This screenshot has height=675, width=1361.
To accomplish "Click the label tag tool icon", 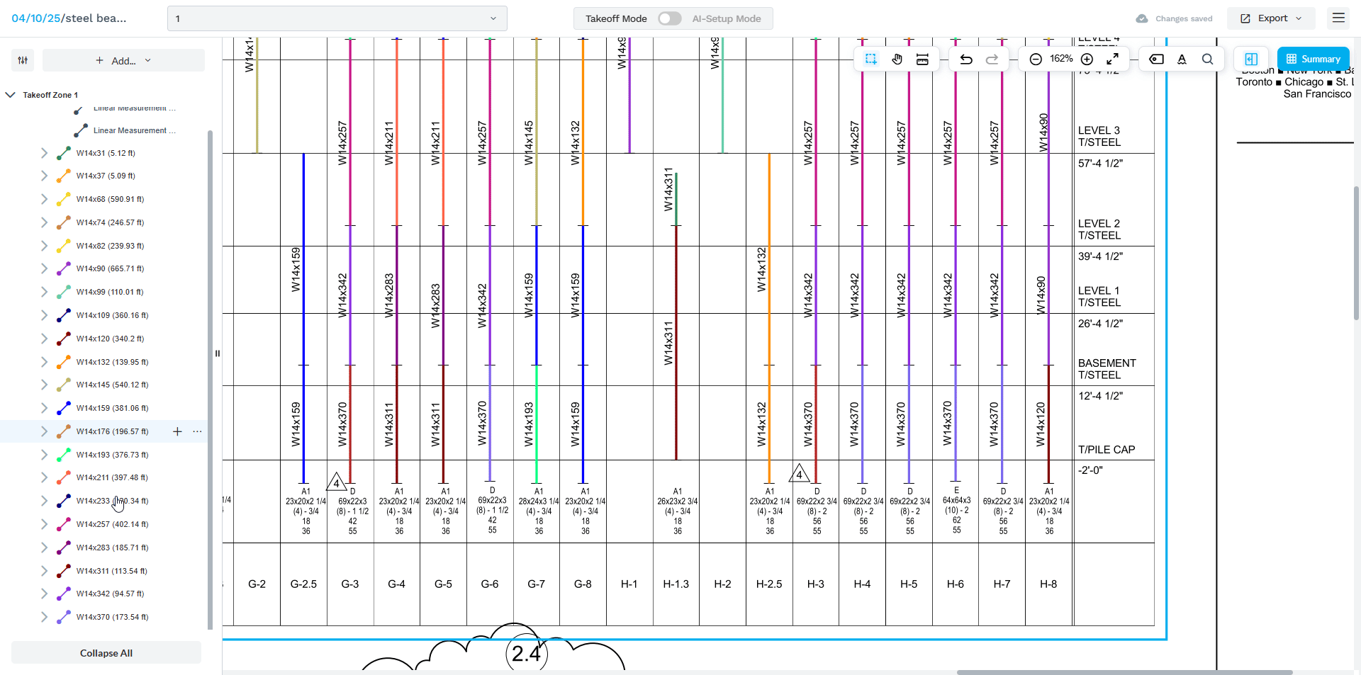I will pyautogui.click(x=1156, y=59).
